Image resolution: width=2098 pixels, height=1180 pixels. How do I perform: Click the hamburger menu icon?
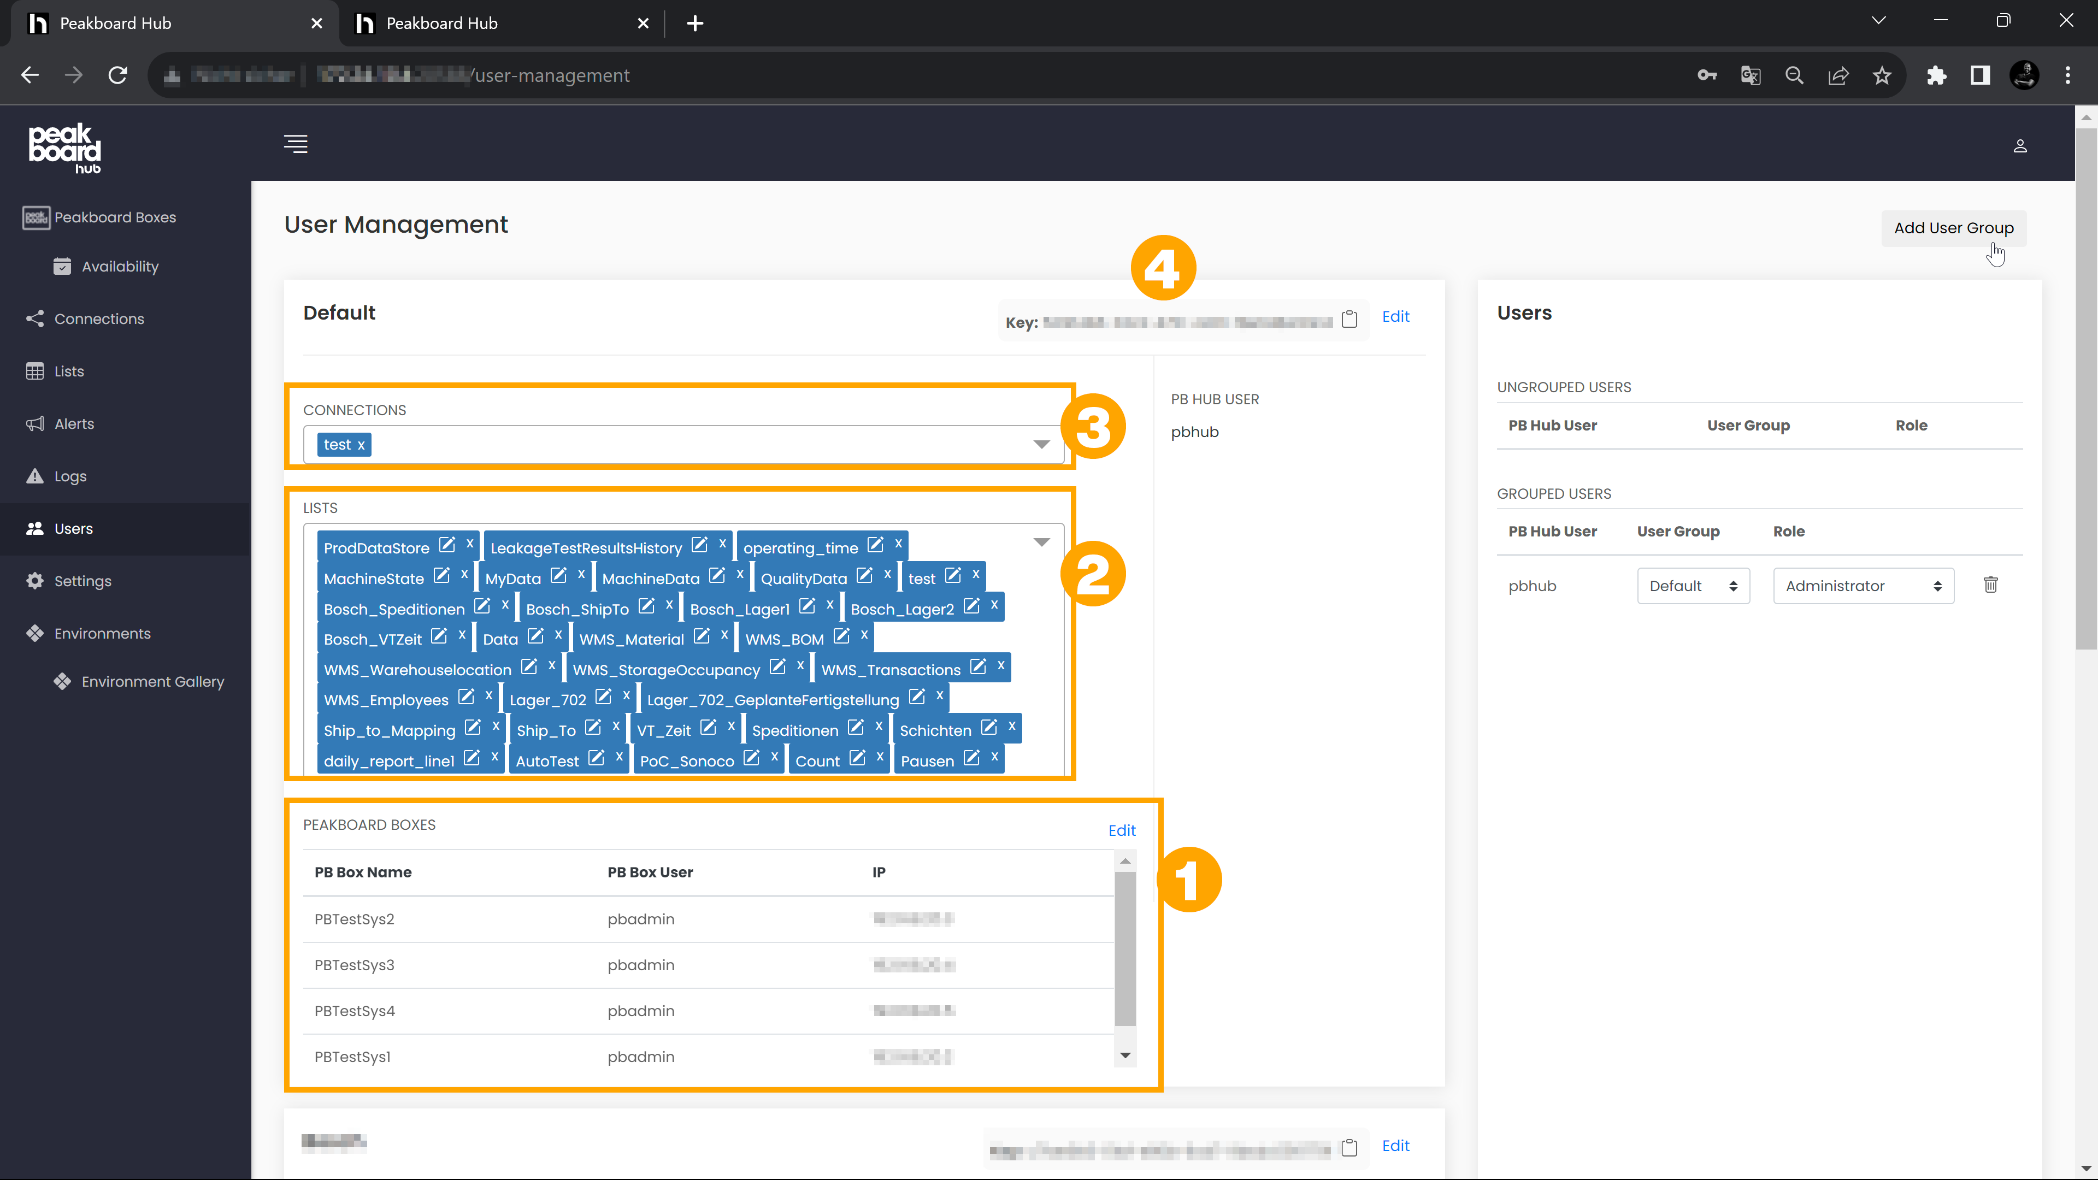296,144
